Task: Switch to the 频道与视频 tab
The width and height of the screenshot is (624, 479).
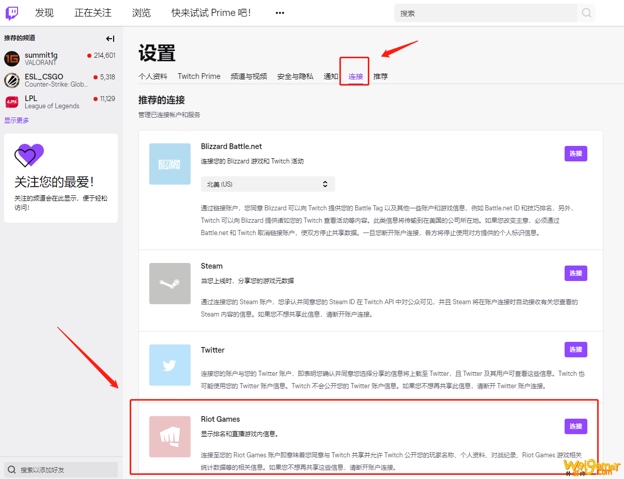Action: click(x=249, y=76)
